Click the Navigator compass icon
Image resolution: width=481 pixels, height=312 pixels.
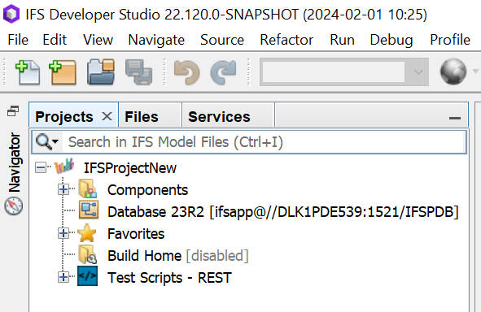pos(14,206)
